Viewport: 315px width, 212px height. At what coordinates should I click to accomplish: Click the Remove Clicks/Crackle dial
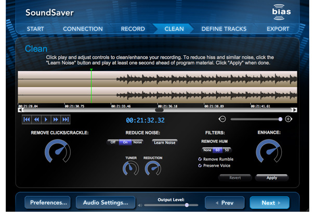[59, 152]
